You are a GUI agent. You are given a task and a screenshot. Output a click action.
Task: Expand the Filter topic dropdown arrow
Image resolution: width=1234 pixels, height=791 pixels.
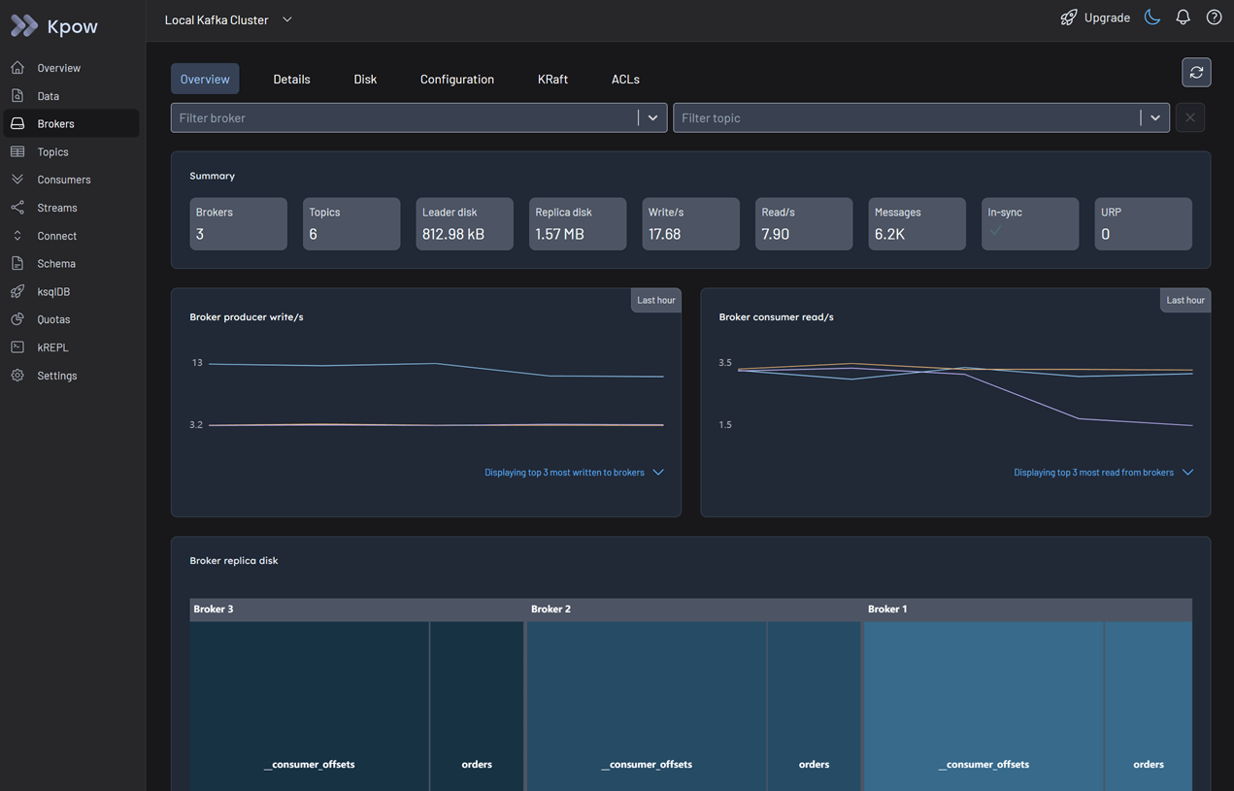1155,117
